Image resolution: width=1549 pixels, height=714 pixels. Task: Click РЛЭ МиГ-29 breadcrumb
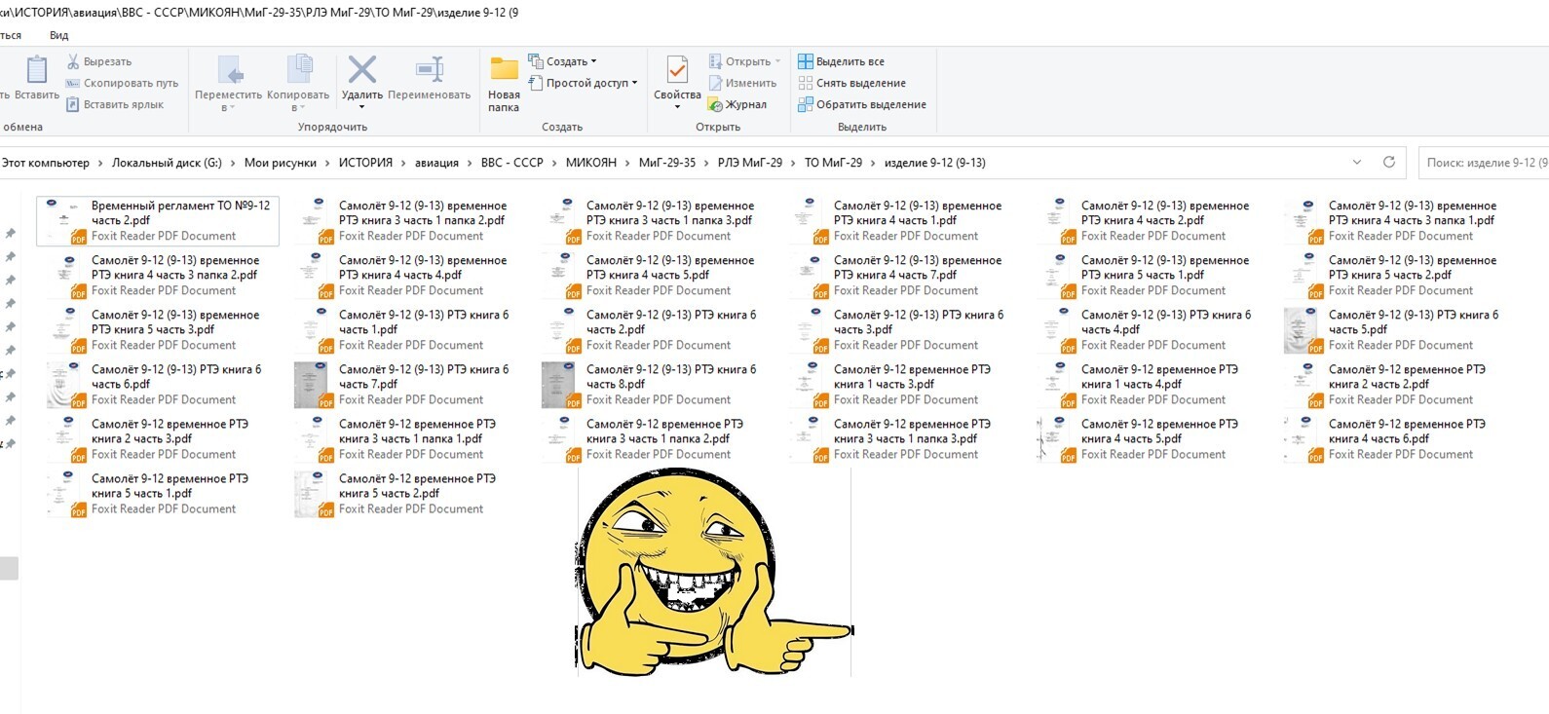pos(750,163)
